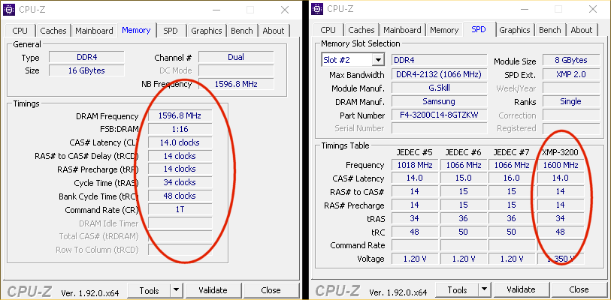
Task: Click Tools button in right window
Action: click(x=458, y=289)
